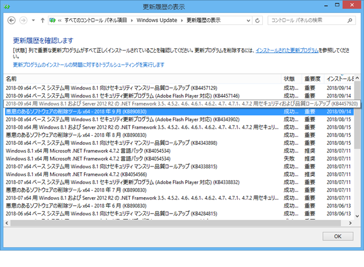This screenshot has height=267, width=364.
Task: Click the OK button
Action: 338,236
